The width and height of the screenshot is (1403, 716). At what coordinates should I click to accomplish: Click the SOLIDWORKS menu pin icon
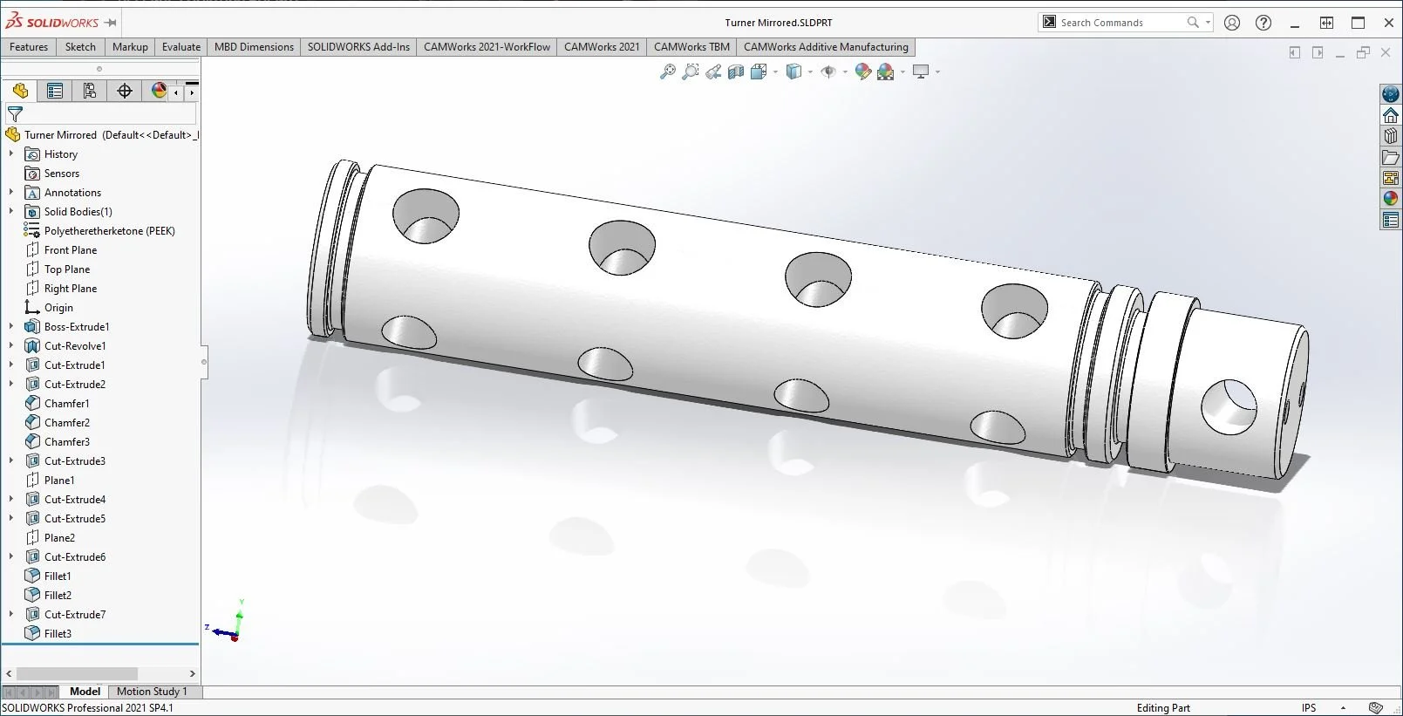click(x=110, y=23)
